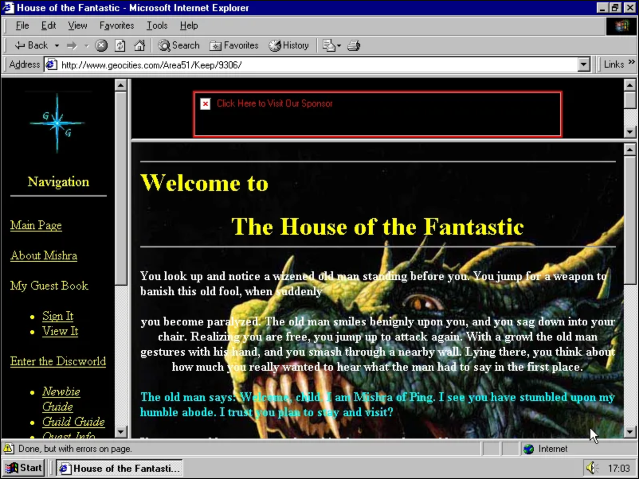Open the View menu

77,25
